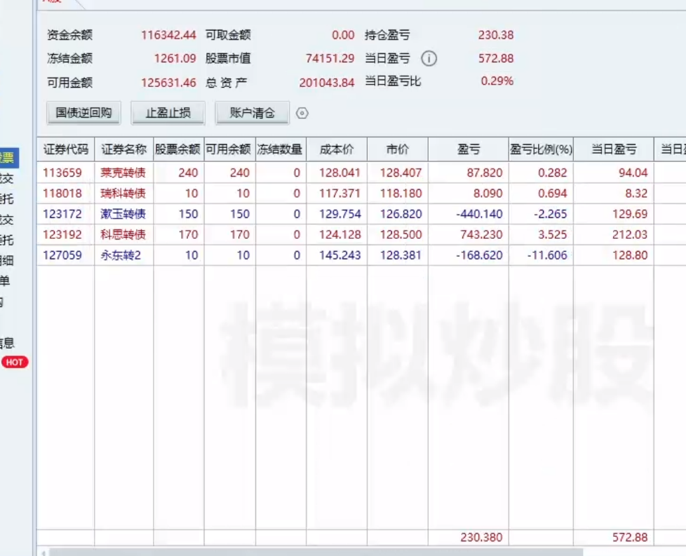This screenshot has height=556, width=686.
Task: Click the red HOT badge in sidebar
Action: point(14,362)
